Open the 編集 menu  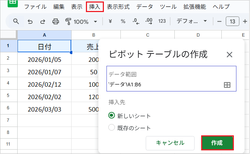[59, 7]
